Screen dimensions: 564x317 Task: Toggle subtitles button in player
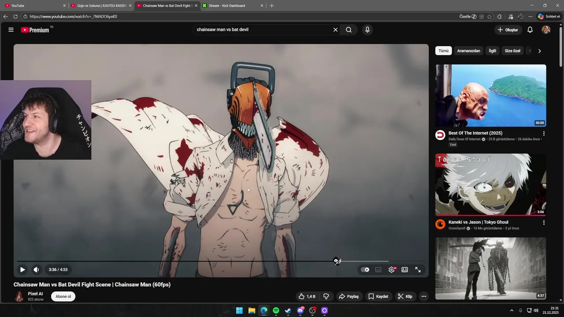(x=378, y=269)
